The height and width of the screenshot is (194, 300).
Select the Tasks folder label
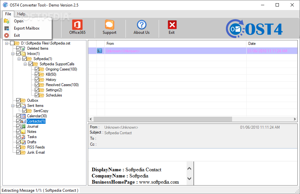(x=32, y=137)
